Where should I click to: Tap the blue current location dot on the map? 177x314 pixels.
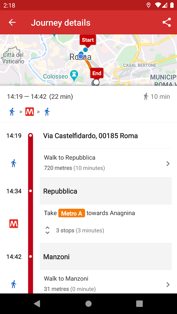click(81, 56)
